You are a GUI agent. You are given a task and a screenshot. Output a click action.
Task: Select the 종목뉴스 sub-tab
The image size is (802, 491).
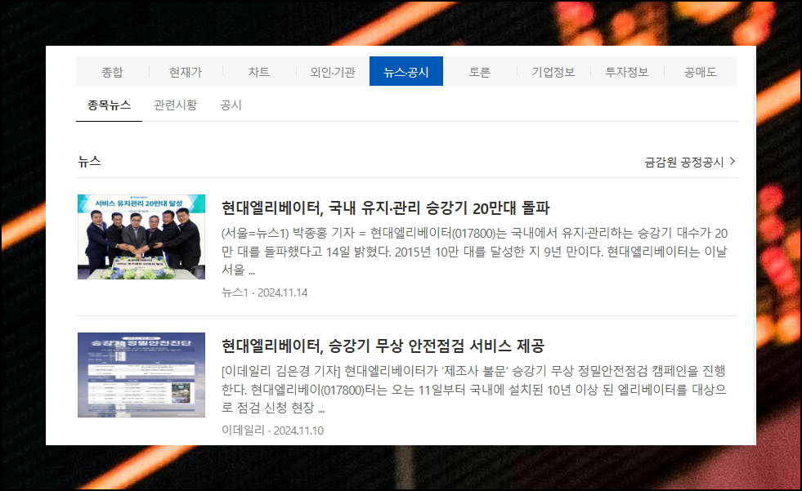(109, 105)
